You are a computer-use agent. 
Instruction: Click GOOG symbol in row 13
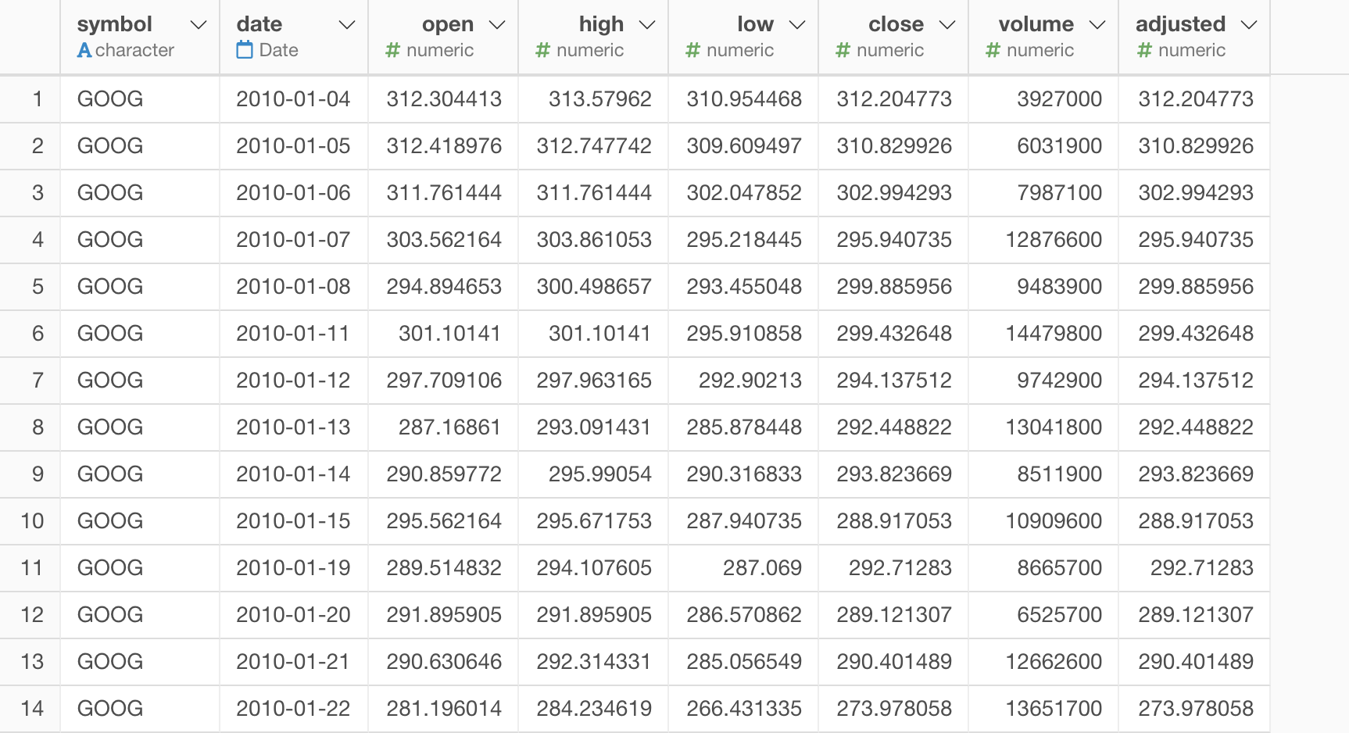click(x=110, y=662)
